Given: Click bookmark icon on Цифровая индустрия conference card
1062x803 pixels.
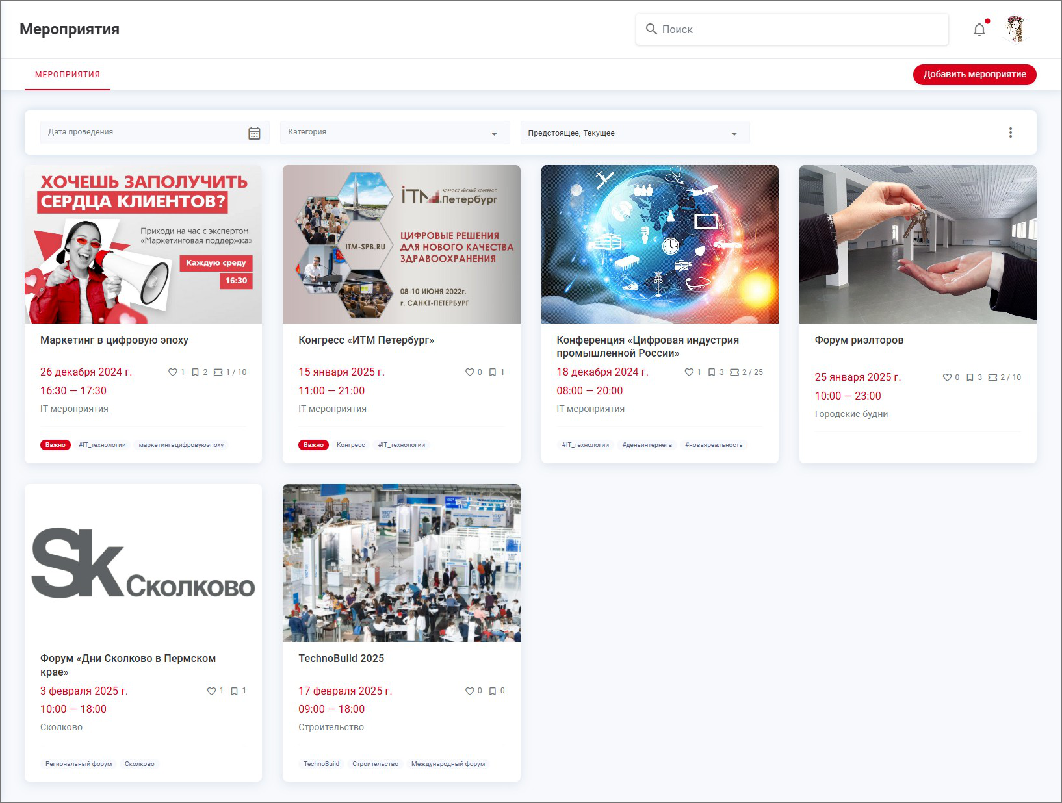Looking at the screenshot, I should [x=712, y=372].
